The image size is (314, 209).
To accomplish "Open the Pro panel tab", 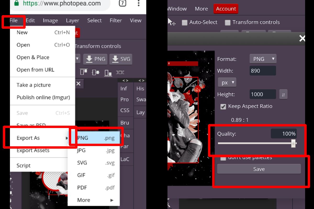I will click(125, 100).
